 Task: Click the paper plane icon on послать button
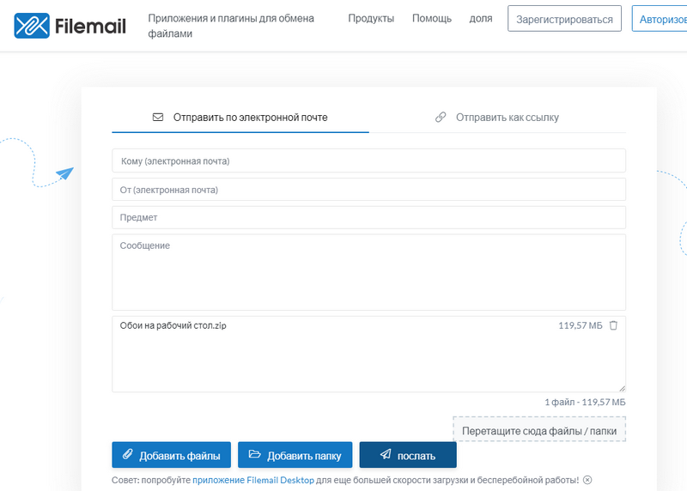386,454
